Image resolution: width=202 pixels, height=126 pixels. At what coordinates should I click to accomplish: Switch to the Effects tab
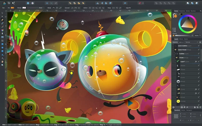pos(181,39)
